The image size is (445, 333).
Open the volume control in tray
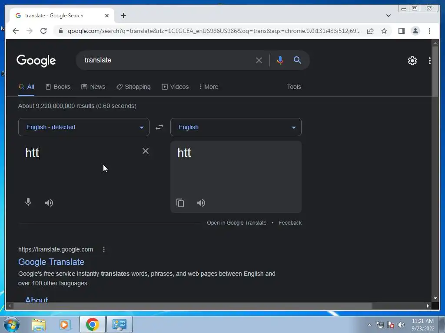(x=401, y=325)
